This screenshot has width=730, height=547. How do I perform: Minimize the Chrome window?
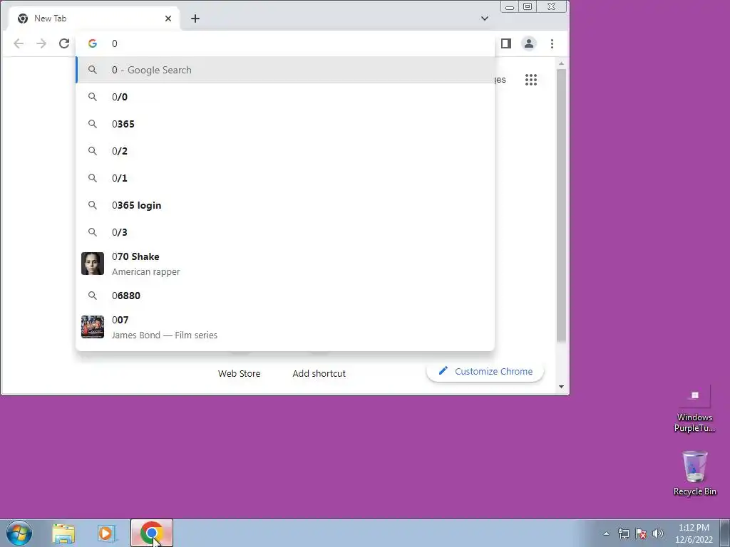[x=510, y=7]
